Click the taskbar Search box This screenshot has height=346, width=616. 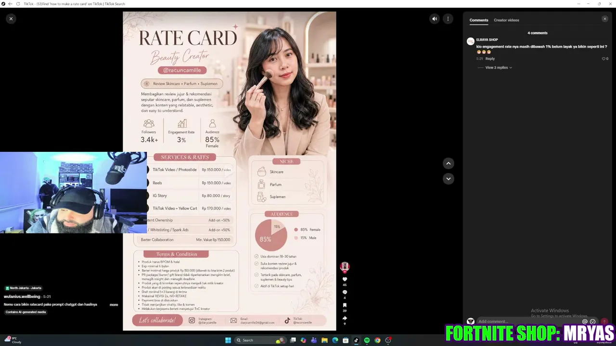click(x=260, y=340)
